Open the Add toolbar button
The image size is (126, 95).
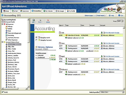tap(34, 21)
